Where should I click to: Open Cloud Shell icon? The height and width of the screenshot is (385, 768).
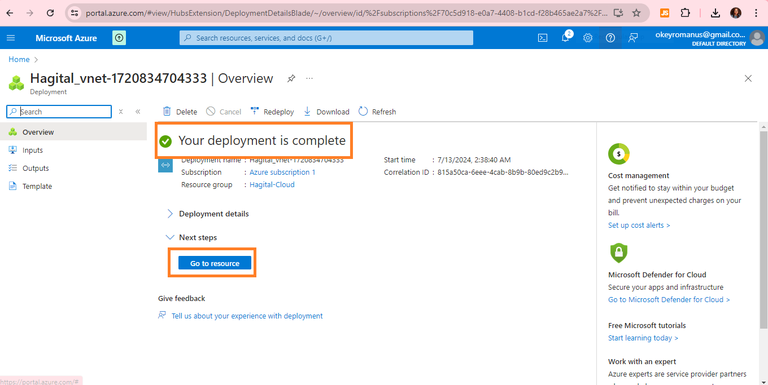tap(542, 38)
